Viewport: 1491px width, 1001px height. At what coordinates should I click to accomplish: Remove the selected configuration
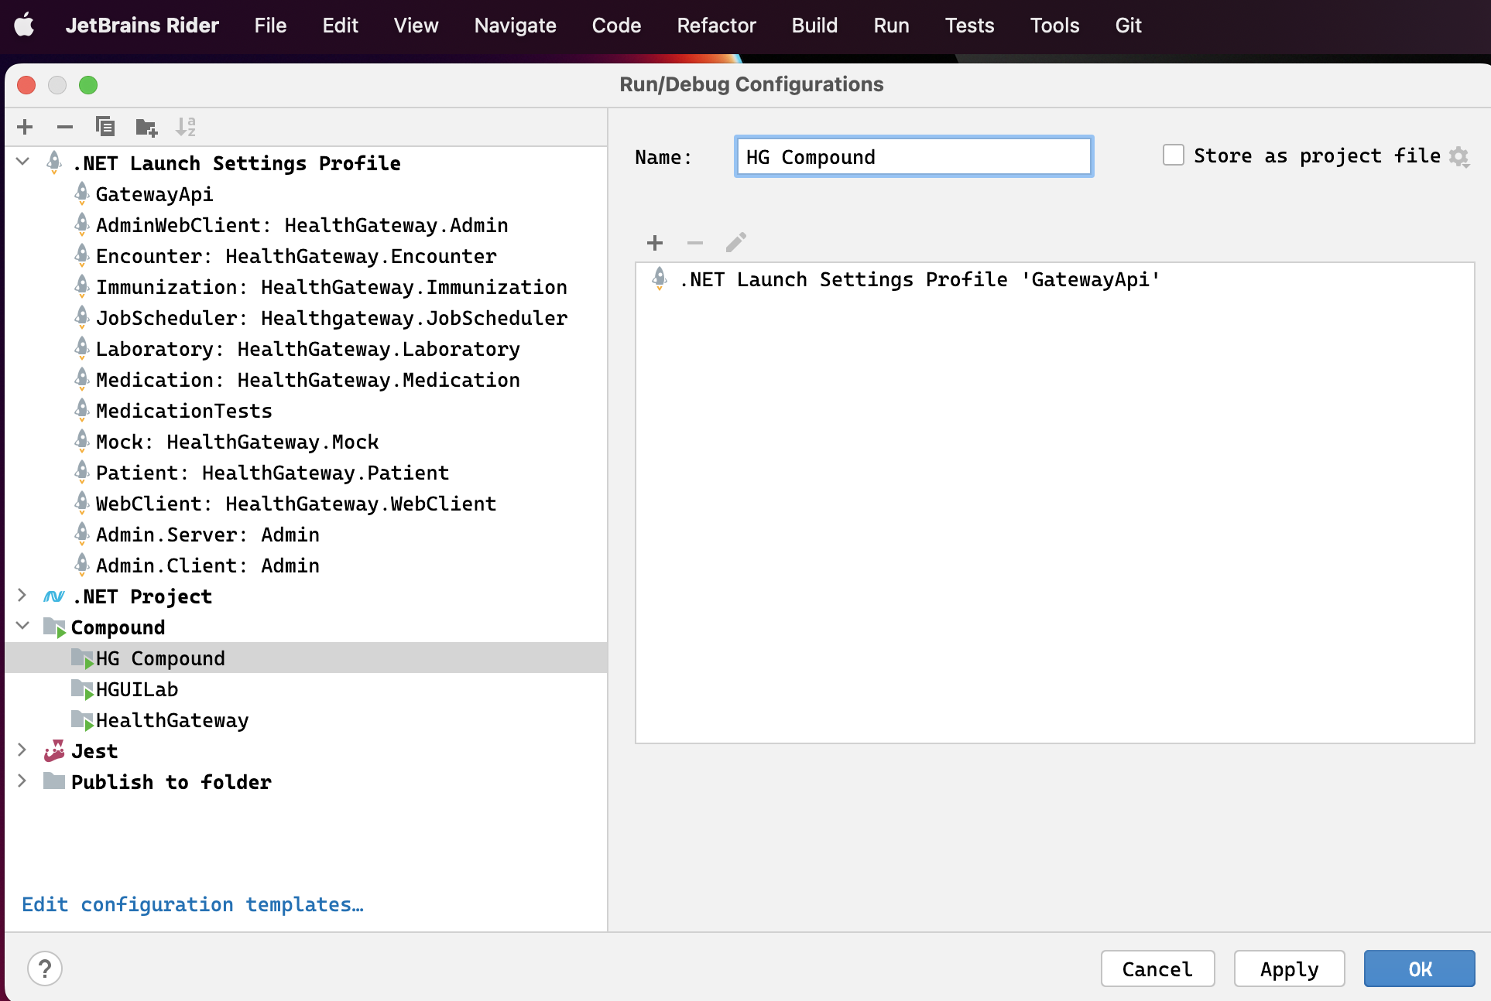[x=65, y=126]
